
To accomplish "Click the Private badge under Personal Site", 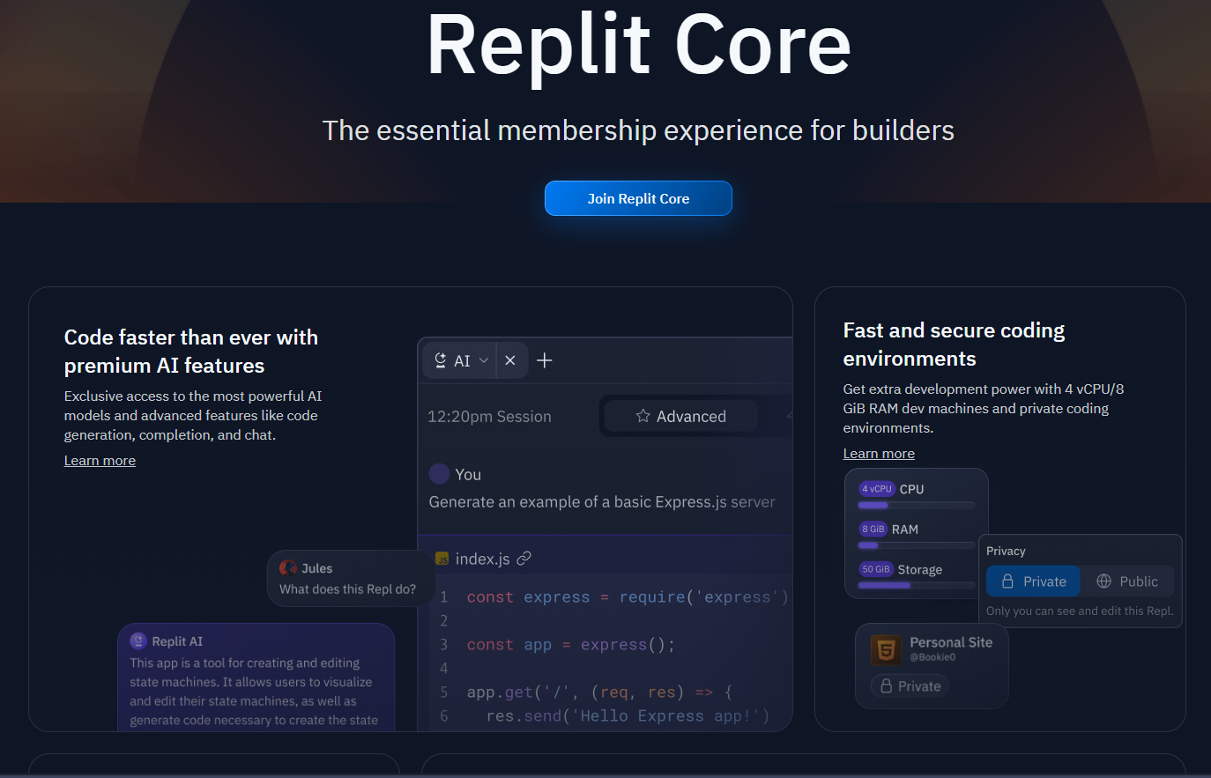I will point(910,686).
